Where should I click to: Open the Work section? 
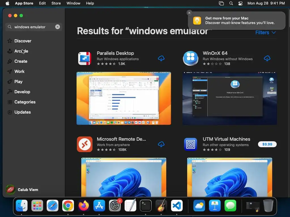[19, 71]
